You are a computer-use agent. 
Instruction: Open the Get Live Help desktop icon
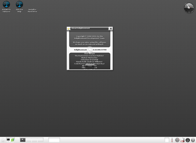(x=19, y=7)
